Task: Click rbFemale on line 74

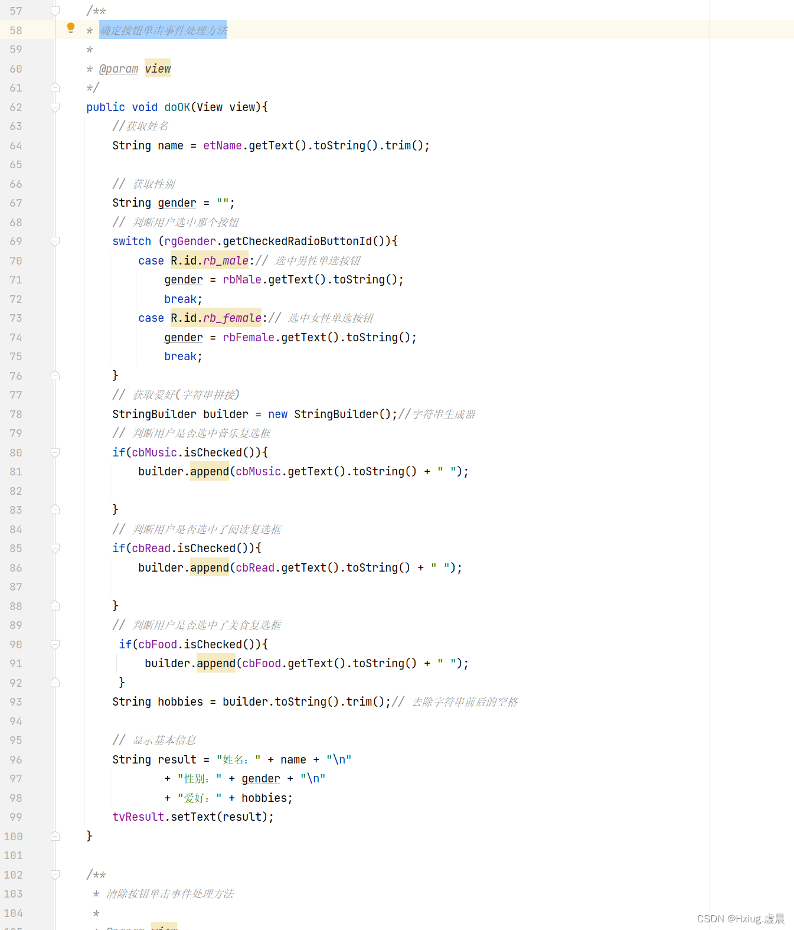Action: click(x=249, y=337)
